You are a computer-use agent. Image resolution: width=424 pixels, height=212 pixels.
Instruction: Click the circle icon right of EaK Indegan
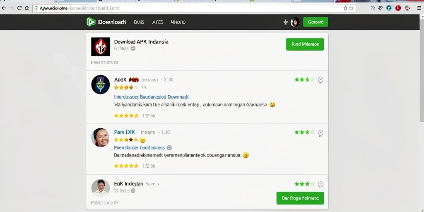pyautogui.click(x=320, y=184)
